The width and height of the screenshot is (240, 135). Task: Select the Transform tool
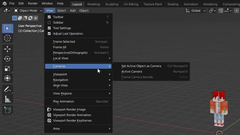[7, 78]
